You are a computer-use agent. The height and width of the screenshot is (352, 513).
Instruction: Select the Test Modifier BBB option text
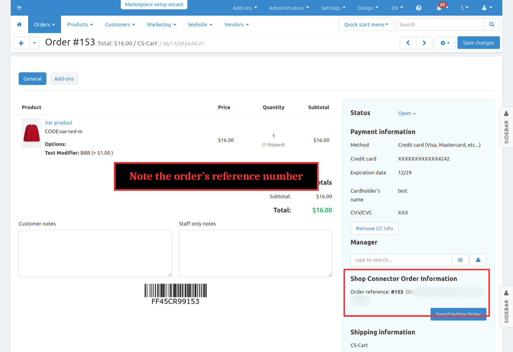79,153
